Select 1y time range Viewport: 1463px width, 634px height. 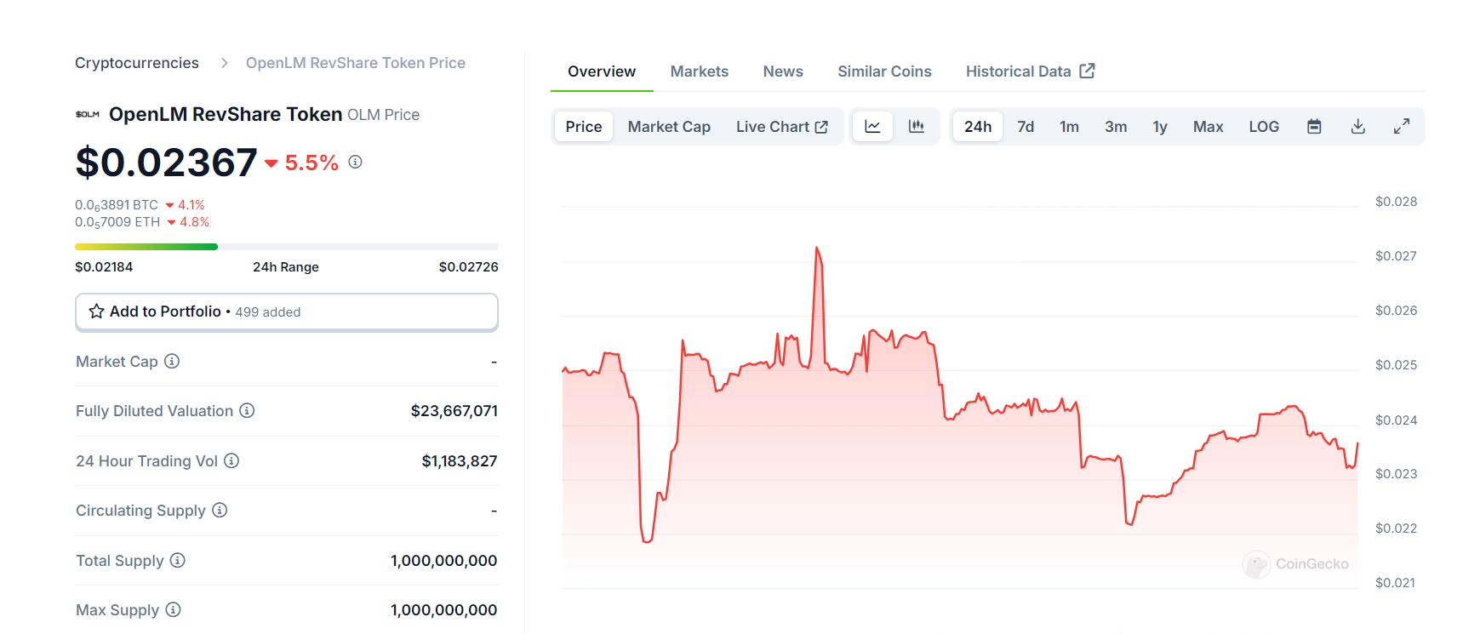(x=1160, y=127)
